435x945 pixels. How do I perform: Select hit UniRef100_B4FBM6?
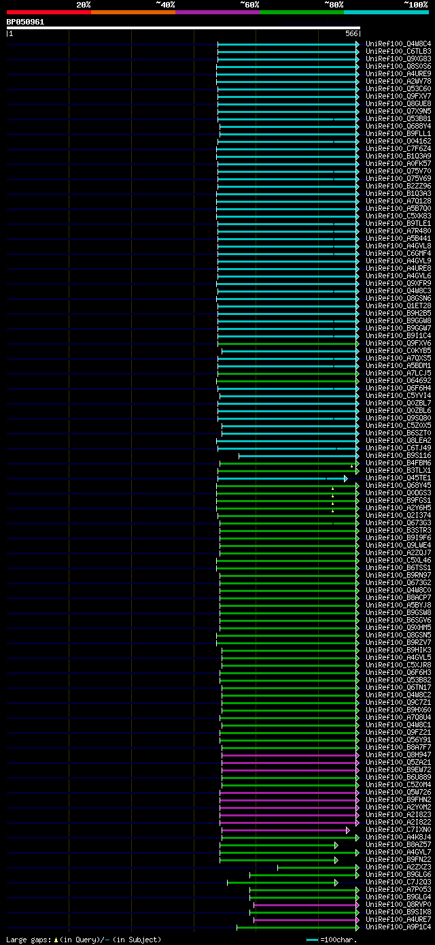click(x=398, y=463)
